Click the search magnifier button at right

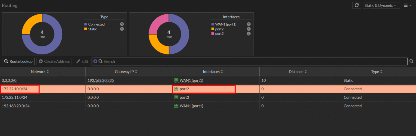click(412, 61)
